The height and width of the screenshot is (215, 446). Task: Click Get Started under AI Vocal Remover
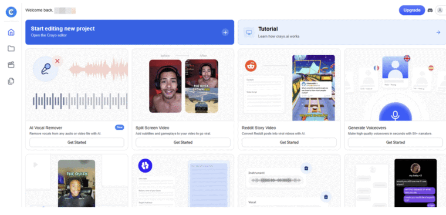[77, 142]
